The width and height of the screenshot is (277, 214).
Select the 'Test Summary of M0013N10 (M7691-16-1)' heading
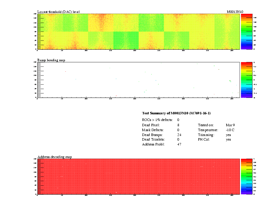coord(176,113)
